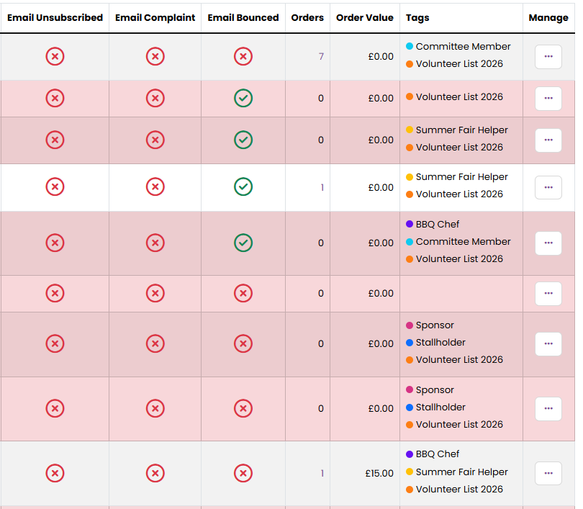The image size is (583, 509).
Task: Open Manage menu for £15.00 order row
Action: [x=548, y=473]
